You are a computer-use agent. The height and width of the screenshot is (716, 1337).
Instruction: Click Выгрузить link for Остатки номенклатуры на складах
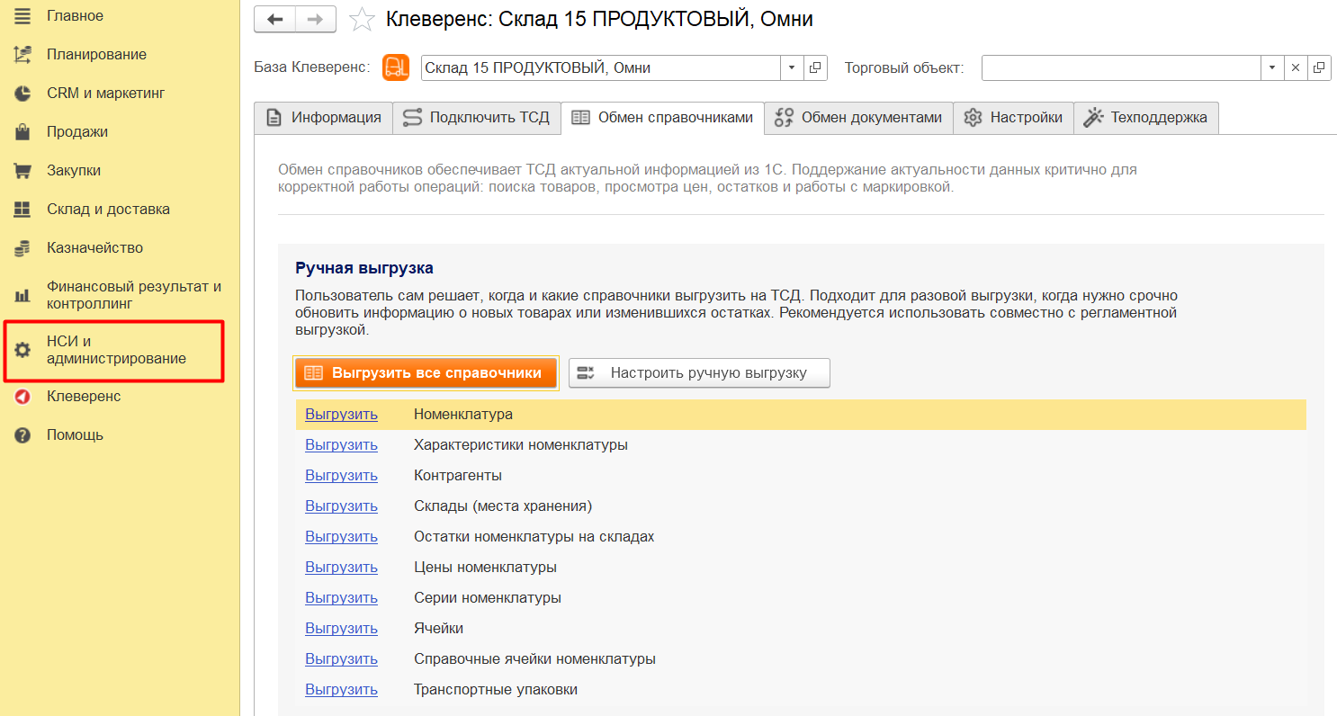tap(341, 537)
